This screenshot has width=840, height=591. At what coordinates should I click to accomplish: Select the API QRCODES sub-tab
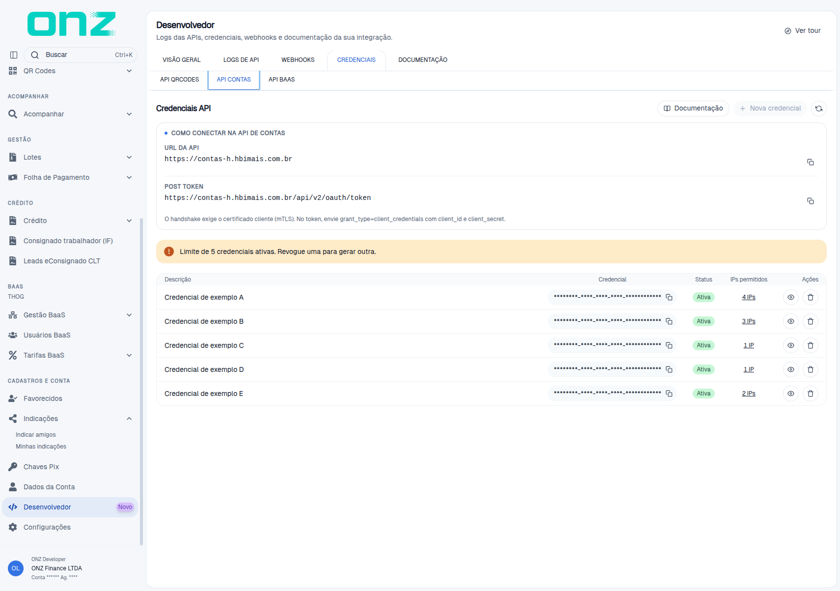(180, 80)
